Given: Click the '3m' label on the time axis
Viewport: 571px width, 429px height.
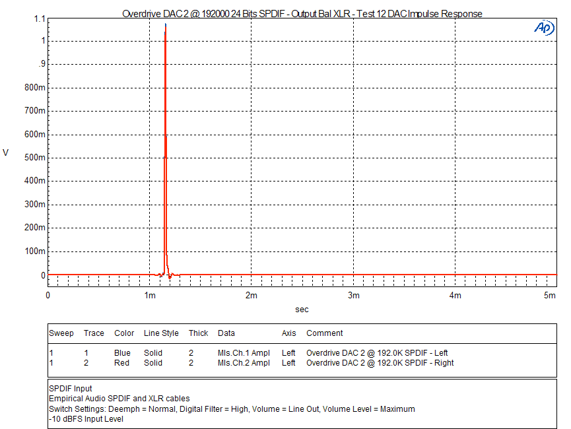Looking at the screenshot, I should (354, 295).
